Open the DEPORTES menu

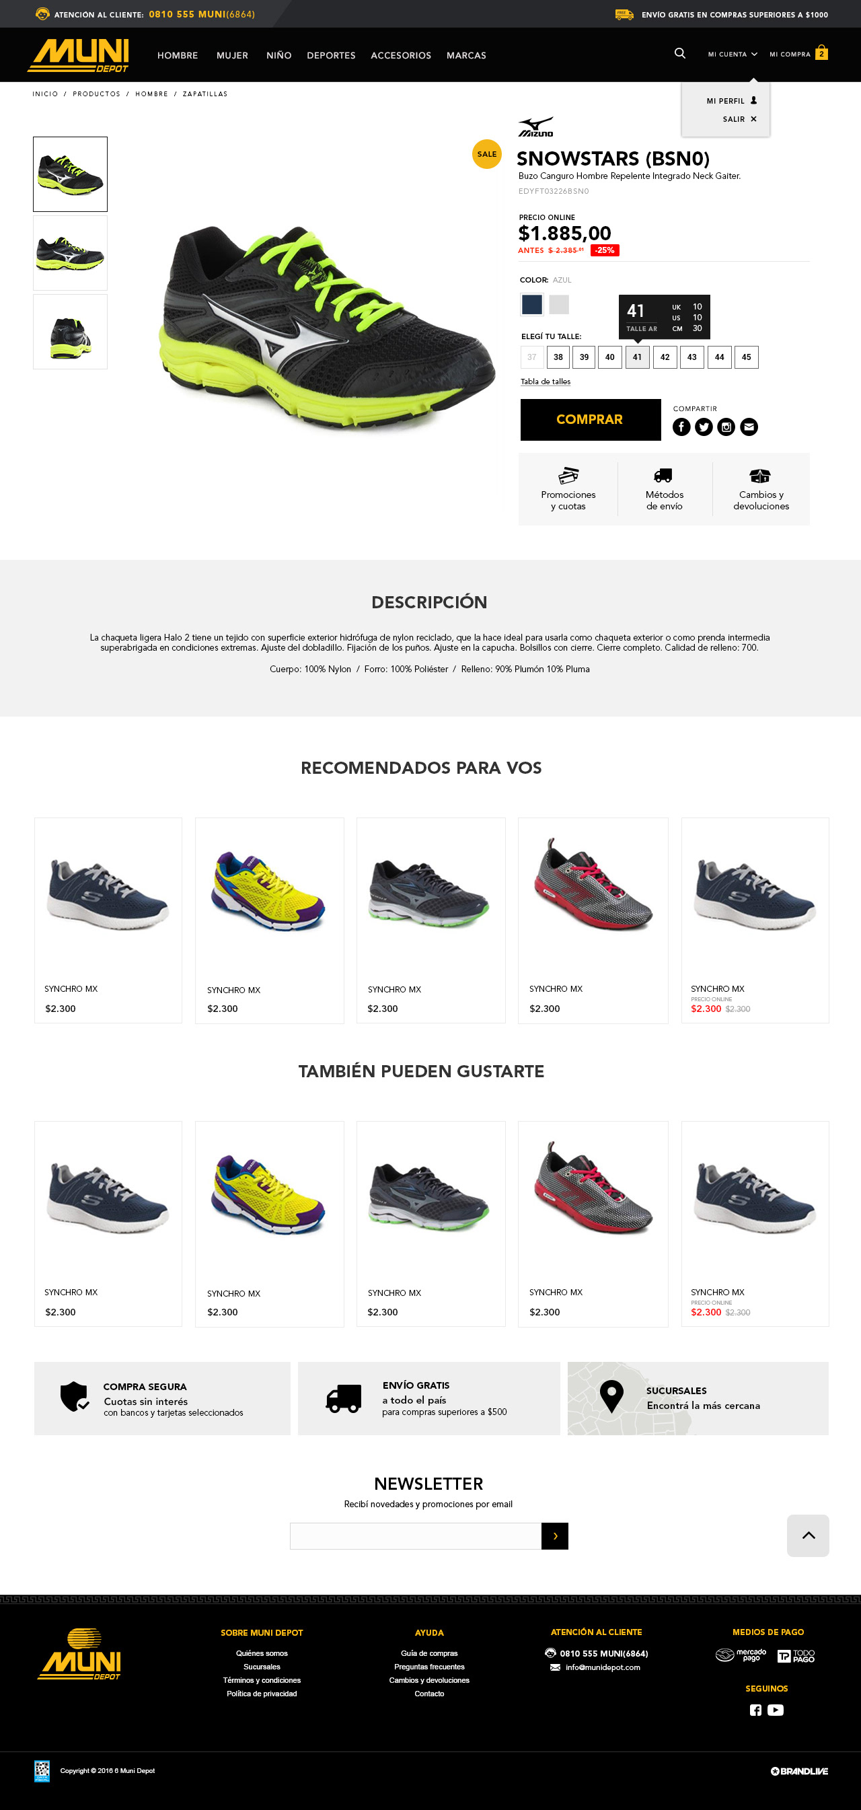click(331, 55)
